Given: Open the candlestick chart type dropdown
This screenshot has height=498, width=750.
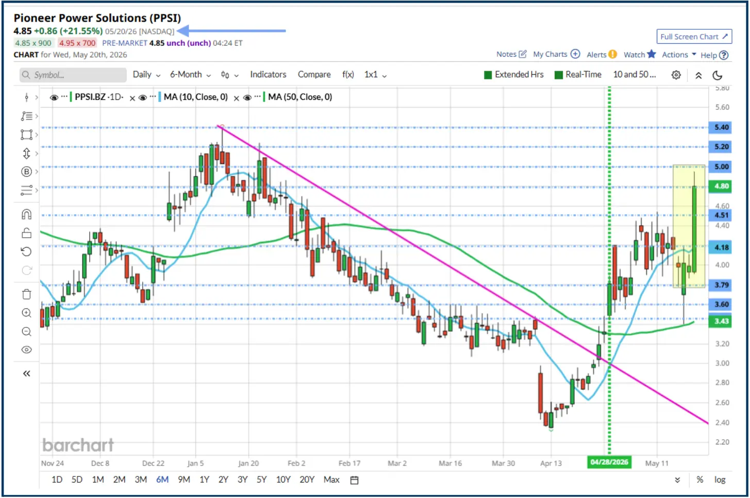Looking at the screenshot, I should coord(229,75).
